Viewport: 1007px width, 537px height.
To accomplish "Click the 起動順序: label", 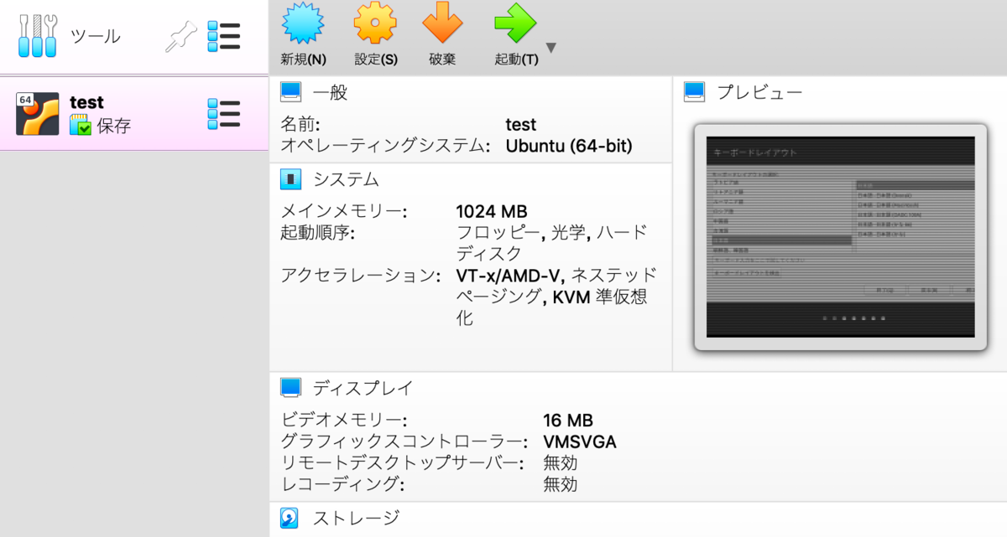I will [317, 232].
